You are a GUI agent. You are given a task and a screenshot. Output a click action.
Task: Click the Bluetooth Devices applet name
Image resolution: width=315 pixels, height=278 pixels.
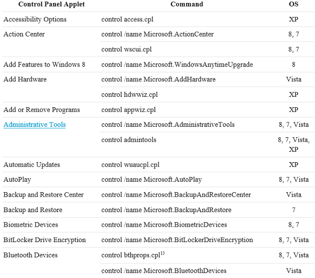coord(30,256)
